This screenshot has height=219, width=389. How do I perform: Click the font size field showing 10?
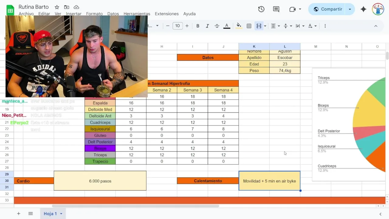pos(177,26)
